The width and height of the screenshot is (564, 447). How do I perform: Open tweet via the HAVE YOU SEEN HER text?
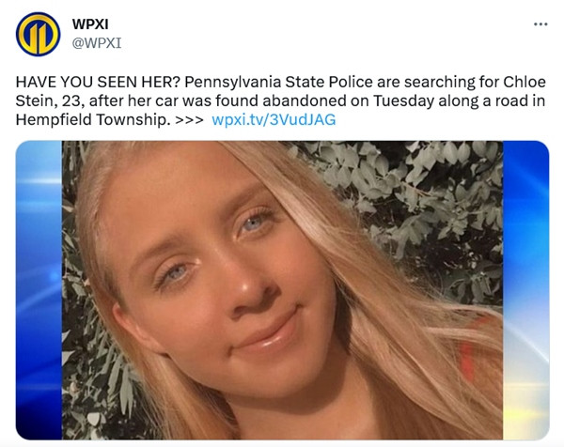pos(98,82)
